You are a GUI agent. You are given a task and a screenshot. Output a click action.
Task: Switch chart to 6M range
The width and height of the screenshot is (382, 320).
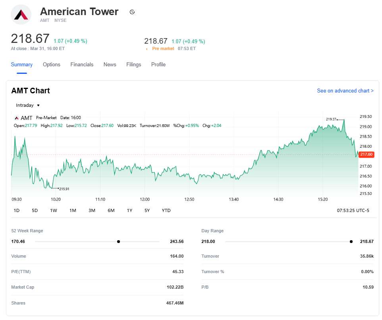coord(111,210)
